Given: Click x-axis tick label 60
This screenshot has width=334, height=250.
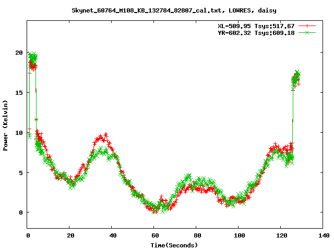Looking at the screenshot, I should [155, 235].
